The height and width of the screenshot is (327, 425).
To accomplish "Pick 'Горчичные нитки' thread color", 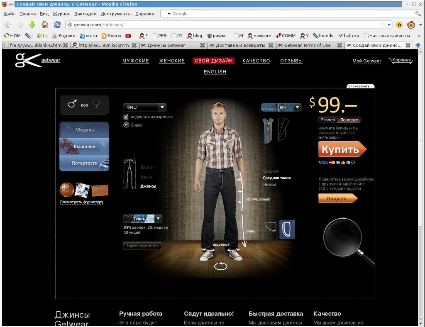I will pyautogui.click(x=143, y=246).
